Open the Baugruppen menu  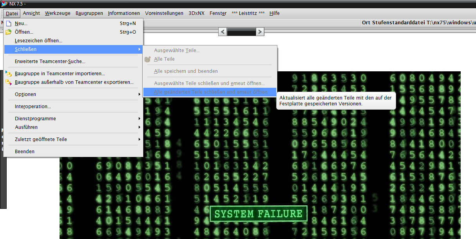[89, 13]
